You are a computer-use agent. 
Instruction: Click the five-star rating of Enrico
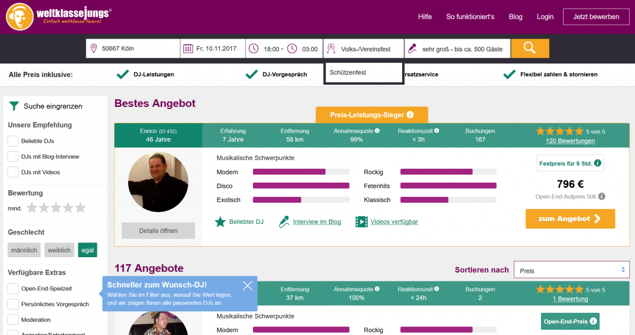[559, 131]
